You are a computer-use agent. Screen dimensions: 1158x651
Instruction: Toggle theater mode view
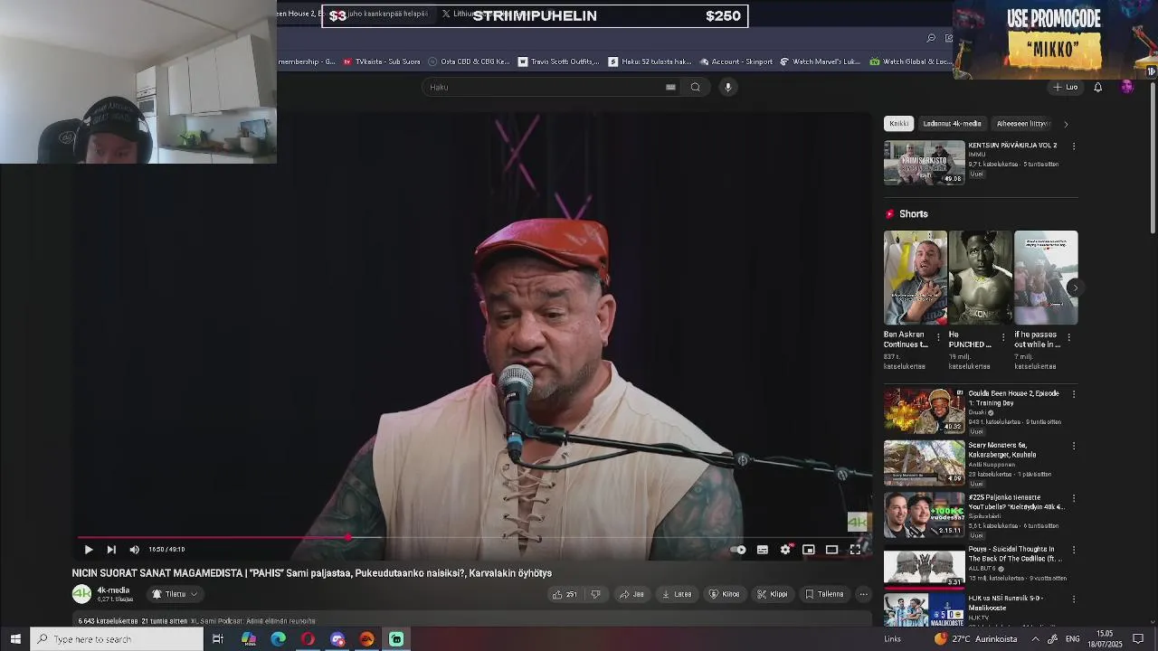(x=831, y=550)
